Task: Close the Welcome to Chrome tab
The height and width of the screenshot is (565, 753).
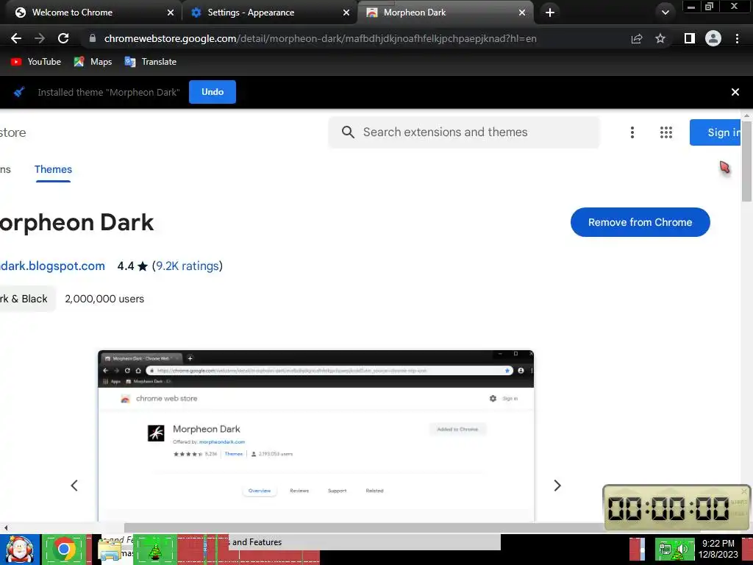Action: tap(171, 13)
